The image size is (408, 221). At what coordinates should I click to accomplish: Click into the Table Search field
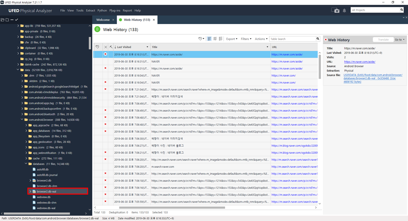pos(292,39)
